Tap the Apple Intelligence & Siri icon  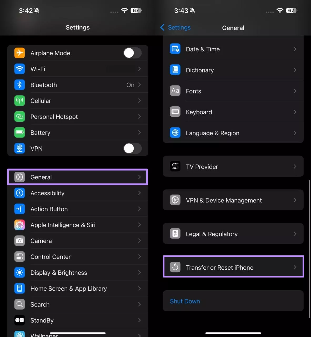click(x=19, y=225)
